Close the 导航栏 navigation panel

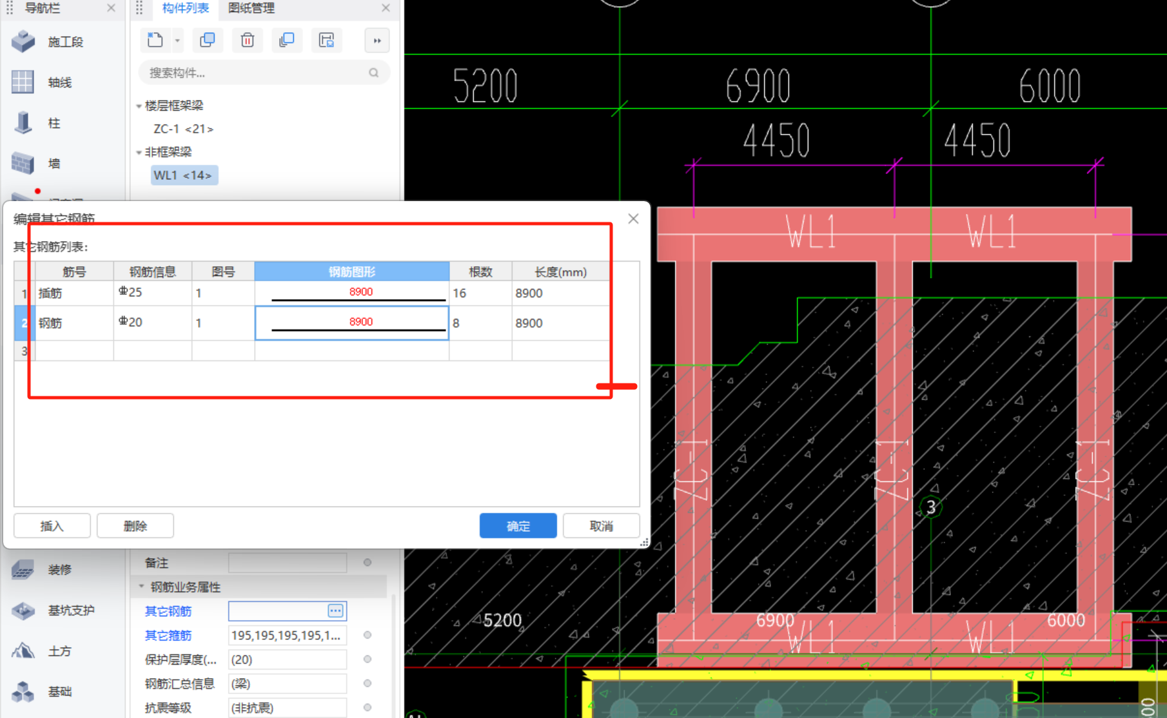[x=111, y=8]
